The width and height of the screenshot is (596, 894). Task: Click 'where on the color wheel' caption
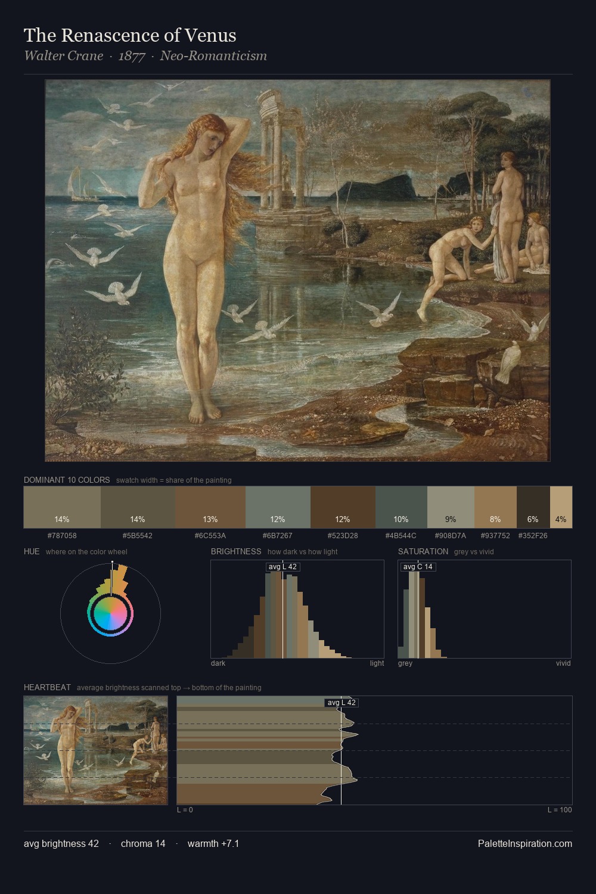pos(86,552)
